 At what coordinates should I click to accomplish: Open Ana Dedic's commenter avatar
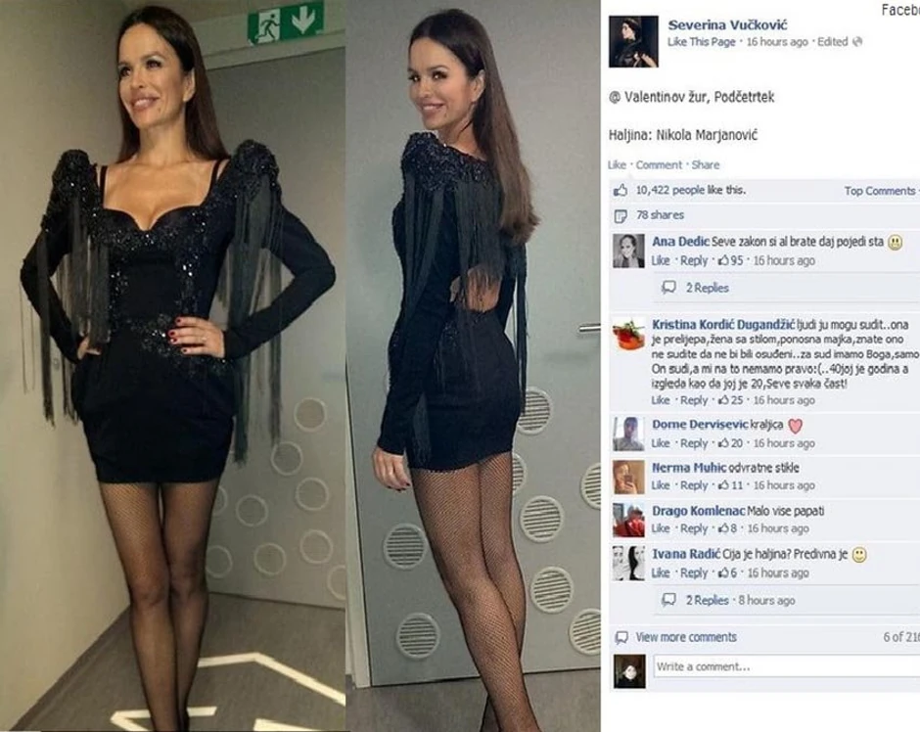pyautogui.click(x=628, y=251)
